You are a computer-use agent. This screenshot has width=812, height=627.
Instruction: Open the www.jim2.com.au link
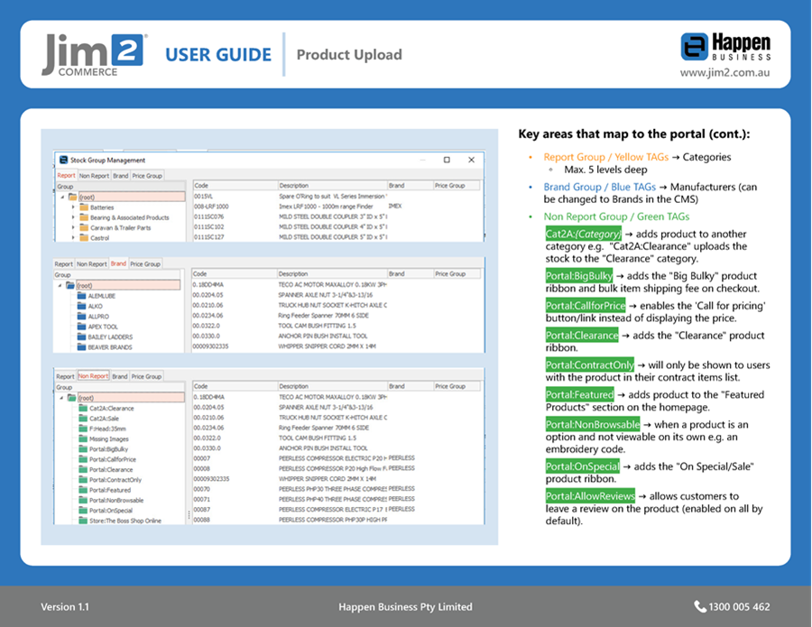pos(724,72)
